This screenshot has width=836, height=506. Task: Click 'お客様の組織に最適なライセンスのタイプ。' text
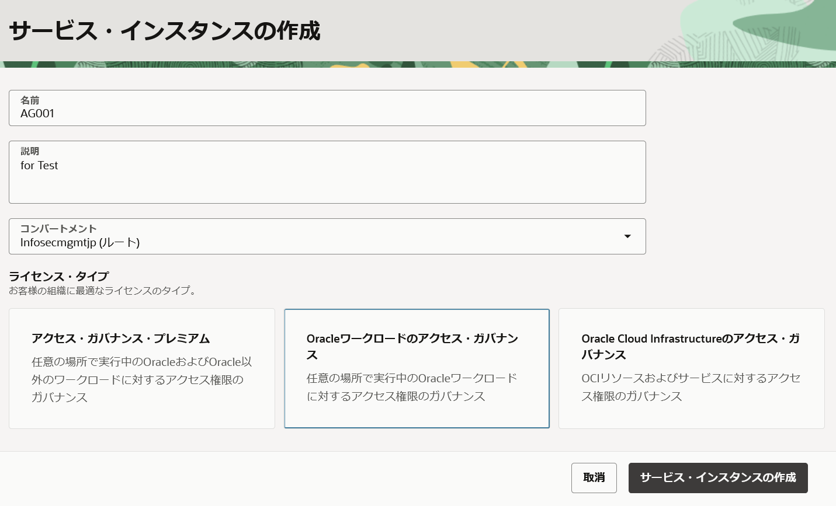[x=103, y=291]
